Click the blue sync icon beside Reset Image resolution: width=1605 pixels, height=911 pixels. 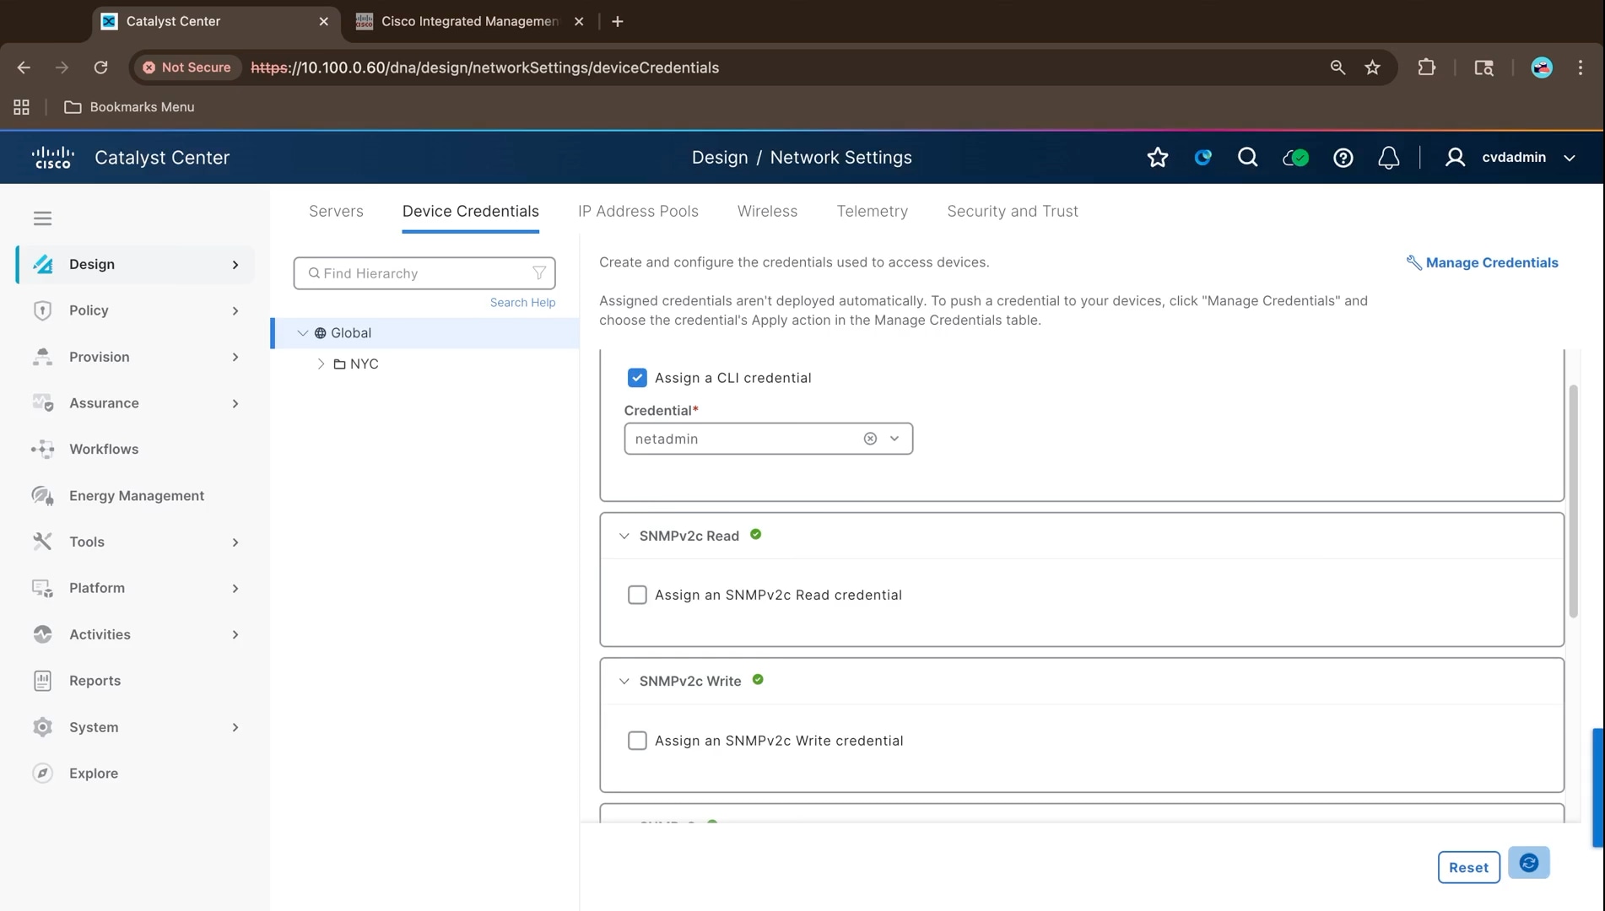pyautogui.click(x=1528, y=863)
